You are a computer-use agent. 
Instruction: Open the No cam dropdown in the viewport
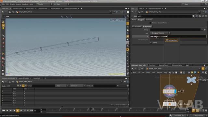point(121,20)
